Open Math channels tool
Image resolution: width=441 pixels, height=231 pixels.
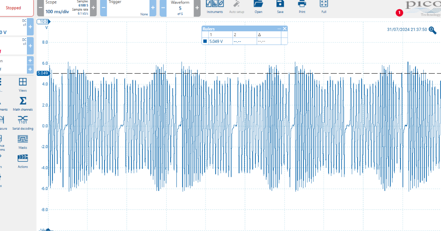(23, 102)
